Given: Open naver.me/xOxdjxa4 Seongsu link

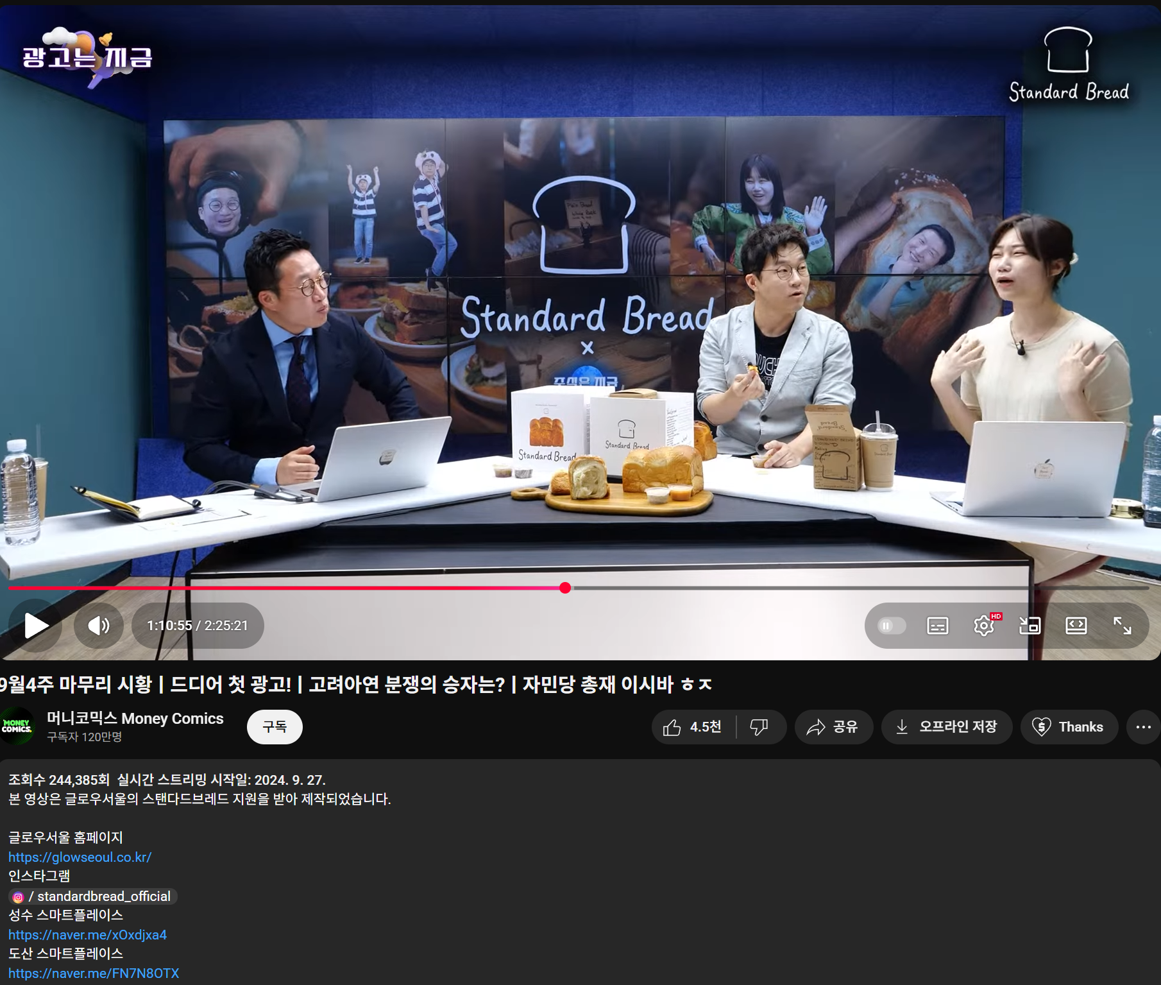Looking at the screenshot, I should click(88, 935).
